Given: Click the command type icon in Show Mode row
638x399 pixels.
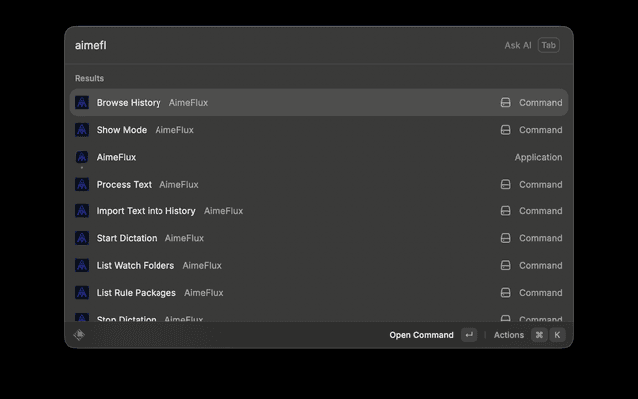Looking at the screenshot, I should point(505,130).
